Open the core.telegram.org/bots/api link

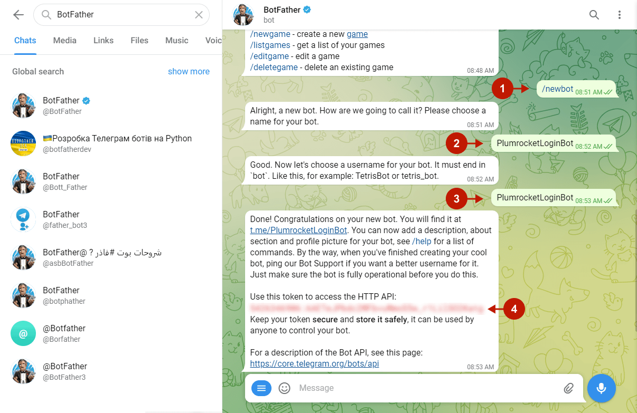314,364
